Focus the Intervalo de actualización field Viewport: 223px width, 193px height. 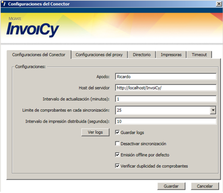tap(166, 99)
